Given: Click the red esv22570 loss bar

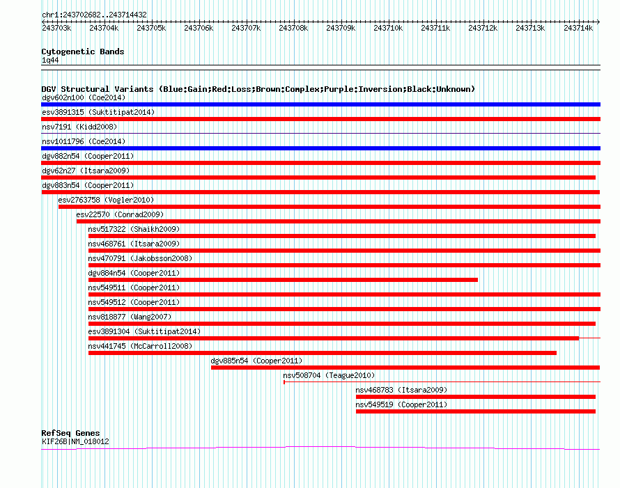Looking at the screenshot, I should point(339,221).
